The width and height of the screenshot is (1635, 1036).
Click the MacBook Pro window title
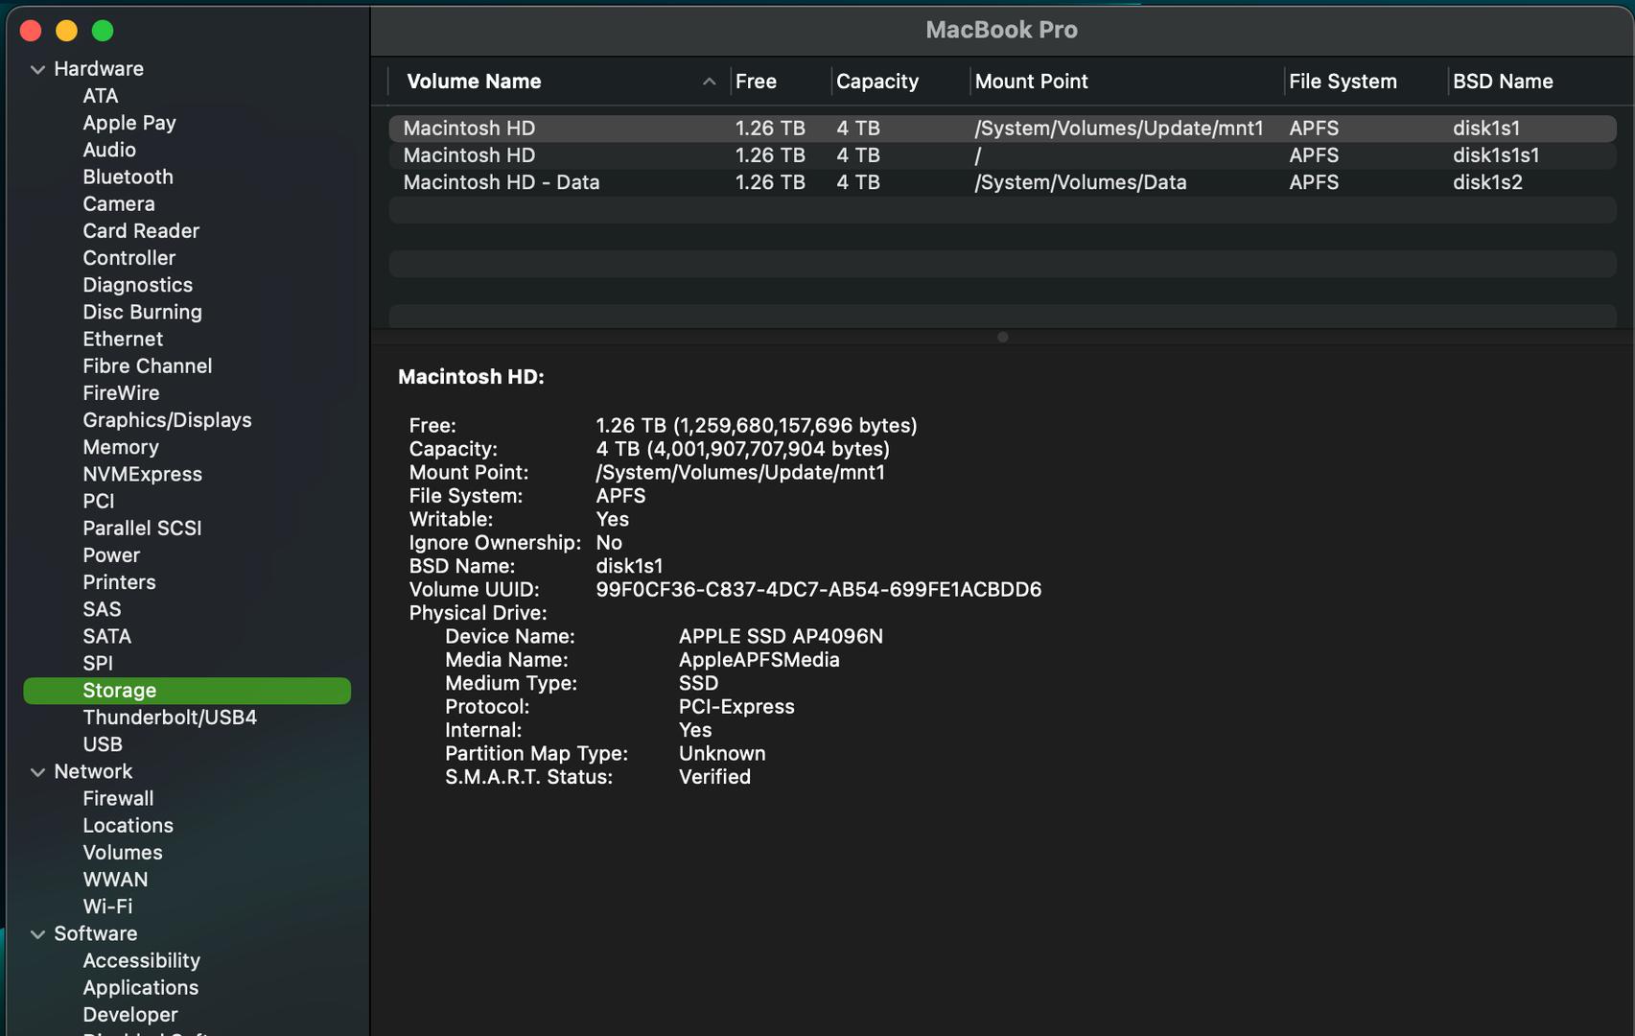click(x=1001, y=30)
